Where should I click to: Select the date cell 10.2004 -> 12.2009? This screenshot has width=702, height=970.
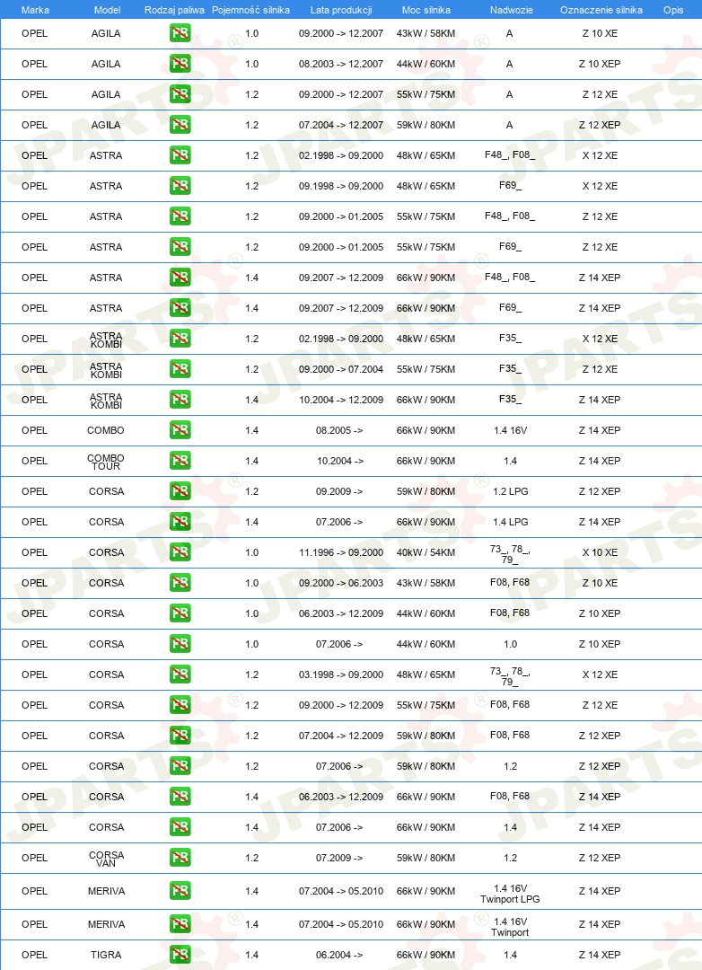341,400
